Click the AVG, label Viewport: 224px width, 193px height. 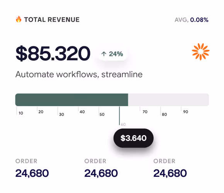tap(182, 20)
